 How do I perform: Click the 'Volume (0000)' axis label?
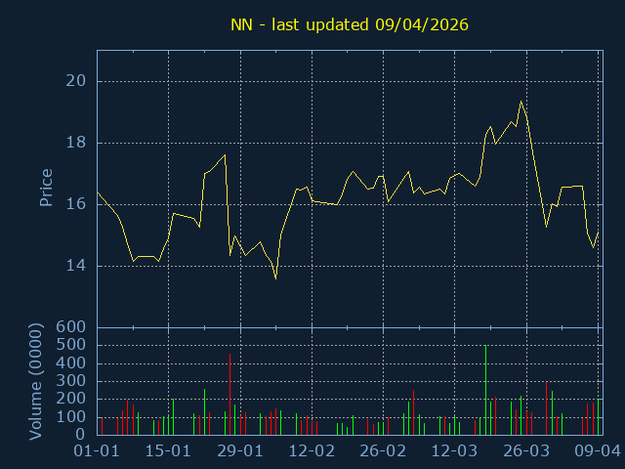[x=35, y=382]
